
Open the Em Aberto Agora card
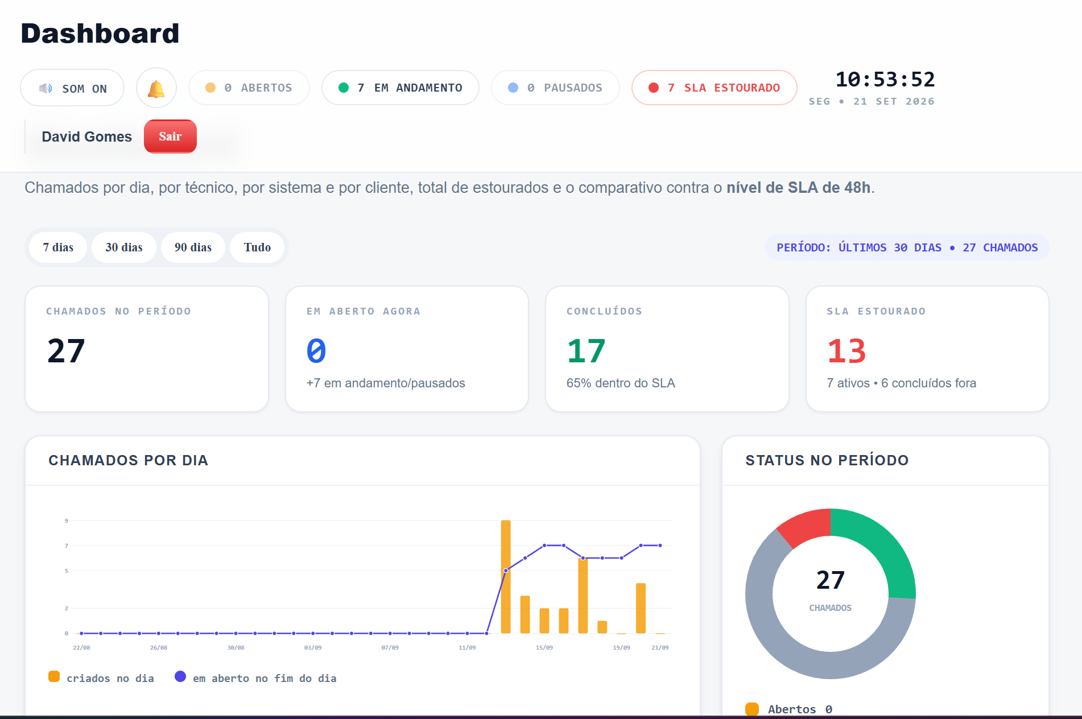[x=407, y=349]
